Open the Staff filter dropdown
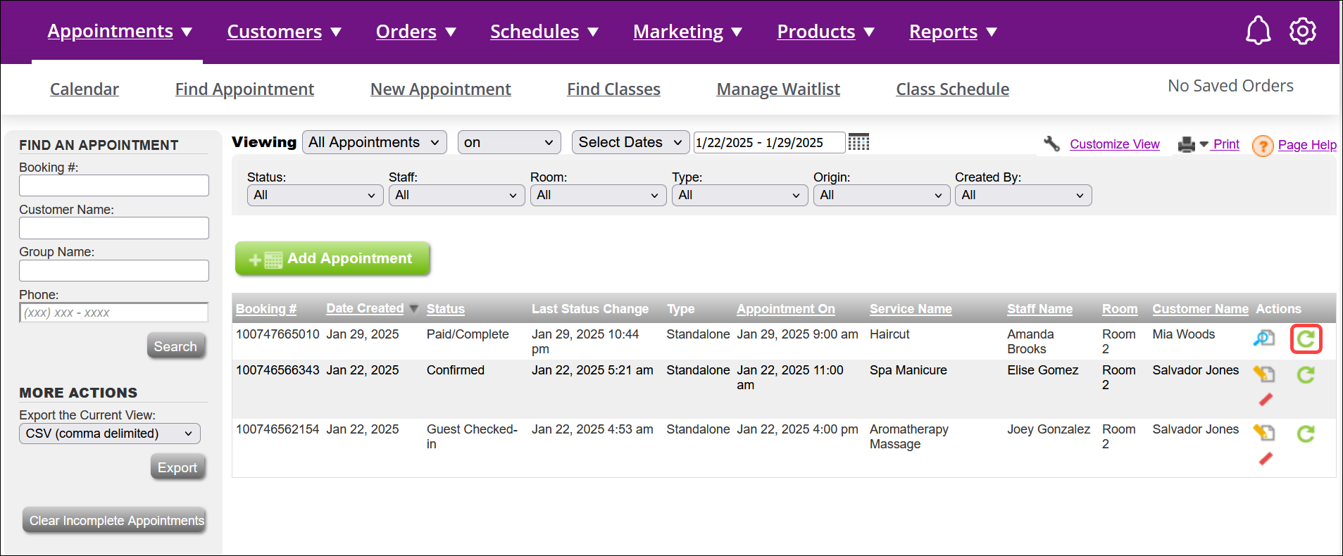 click(x=456, y=195)
